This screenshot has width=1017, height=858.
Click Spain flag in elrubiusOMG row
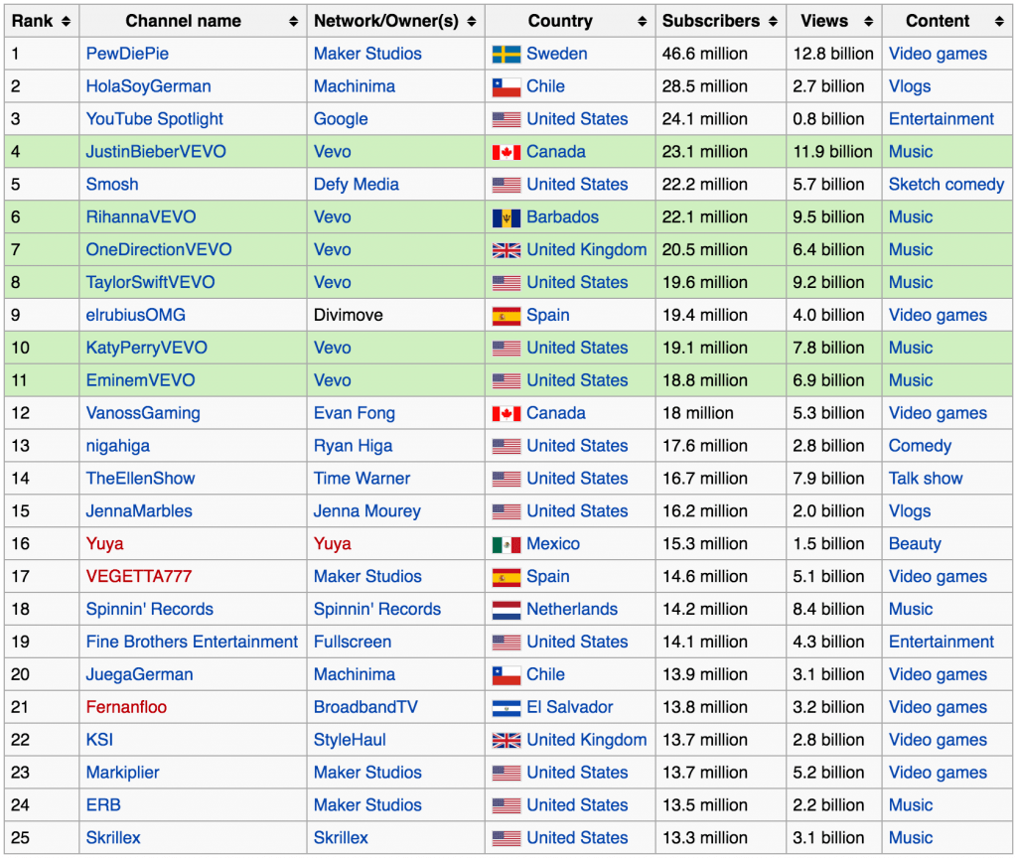tap(506, 316)
